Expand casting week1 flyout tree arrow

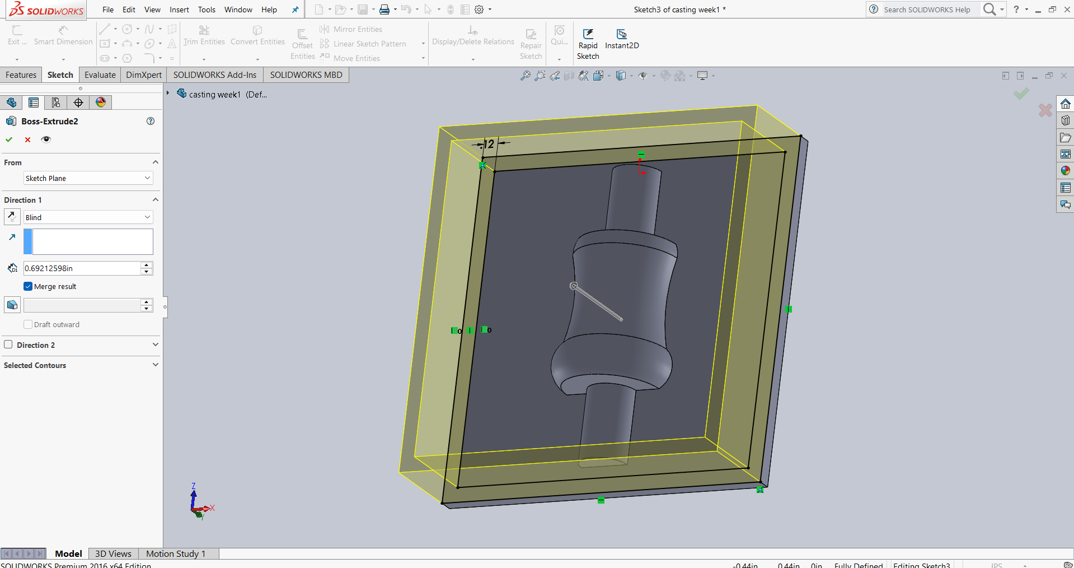[168, 93]
